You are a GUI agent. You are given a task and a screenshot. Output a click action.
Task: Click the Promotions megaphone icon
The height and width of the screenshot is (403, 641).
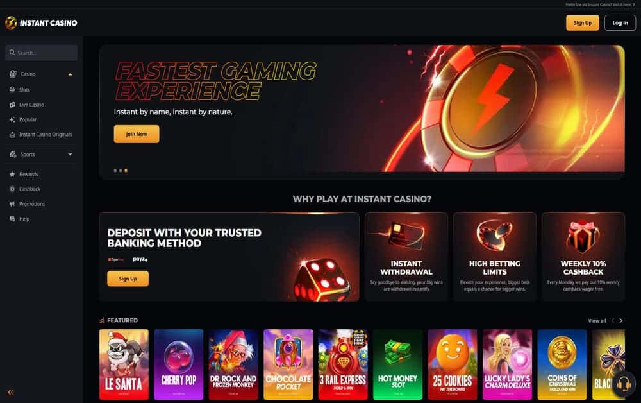tap(12, 204)
